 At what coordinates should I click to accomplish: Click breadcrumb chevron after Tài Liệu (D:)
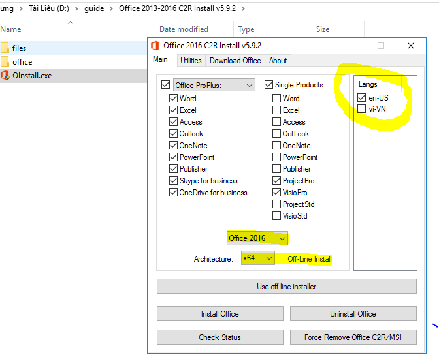(x=76, y=8)
